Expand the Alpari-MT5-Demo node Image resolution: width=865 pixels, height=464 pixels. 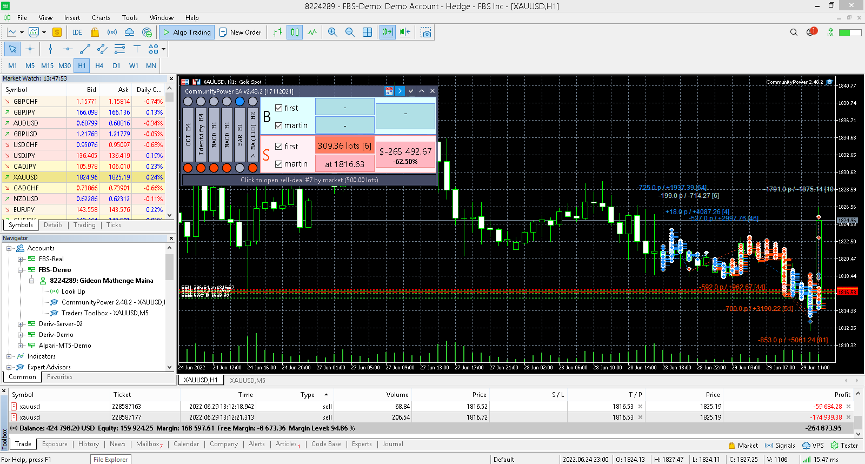point(21,346)
